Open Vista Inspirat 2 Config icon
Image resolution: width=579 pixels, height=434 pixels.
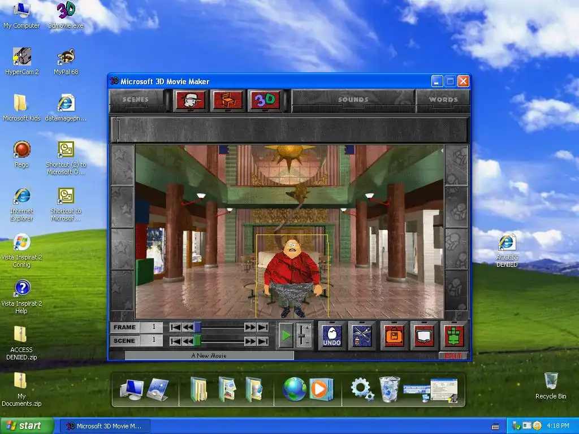pyautogui.click(x=21, y=250)
